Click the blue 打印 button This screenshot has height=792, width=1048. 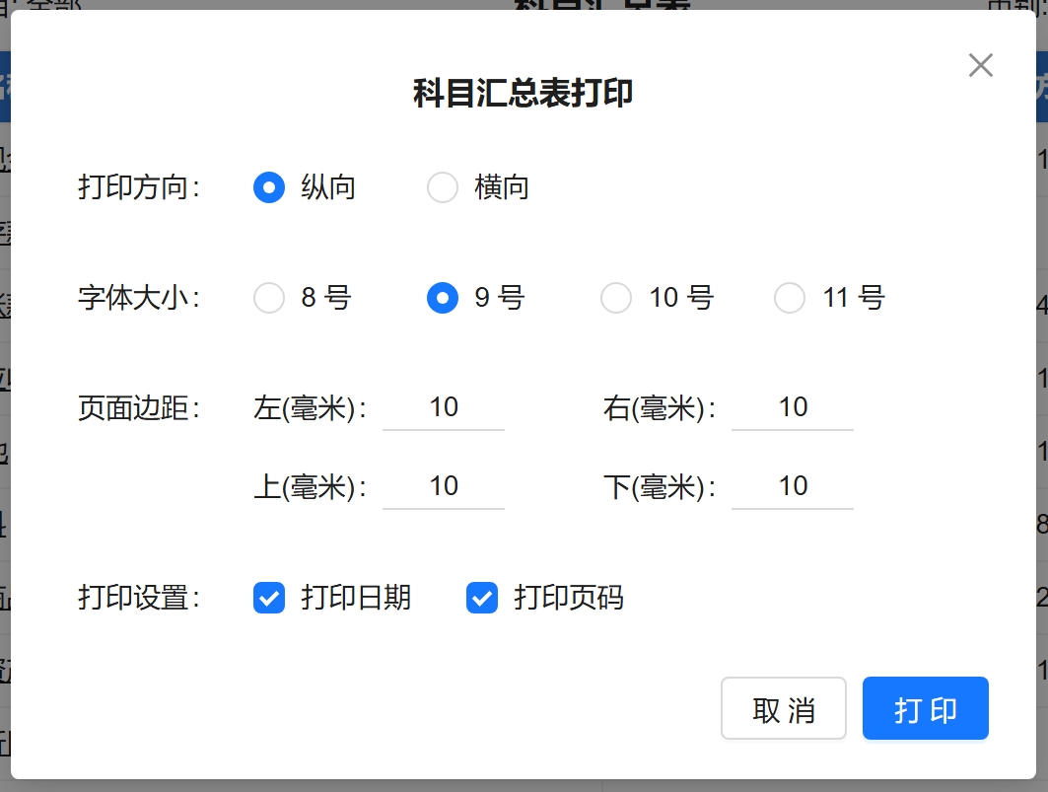point(925,708)
